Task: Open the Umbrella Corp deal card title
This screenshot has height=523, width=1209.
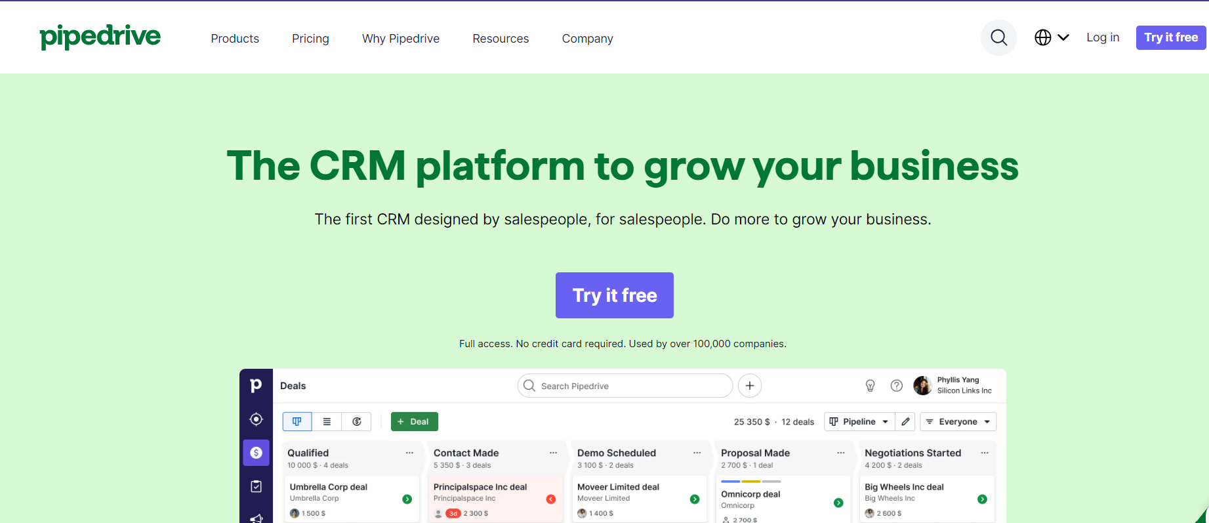Action: [x=329, y=487]
